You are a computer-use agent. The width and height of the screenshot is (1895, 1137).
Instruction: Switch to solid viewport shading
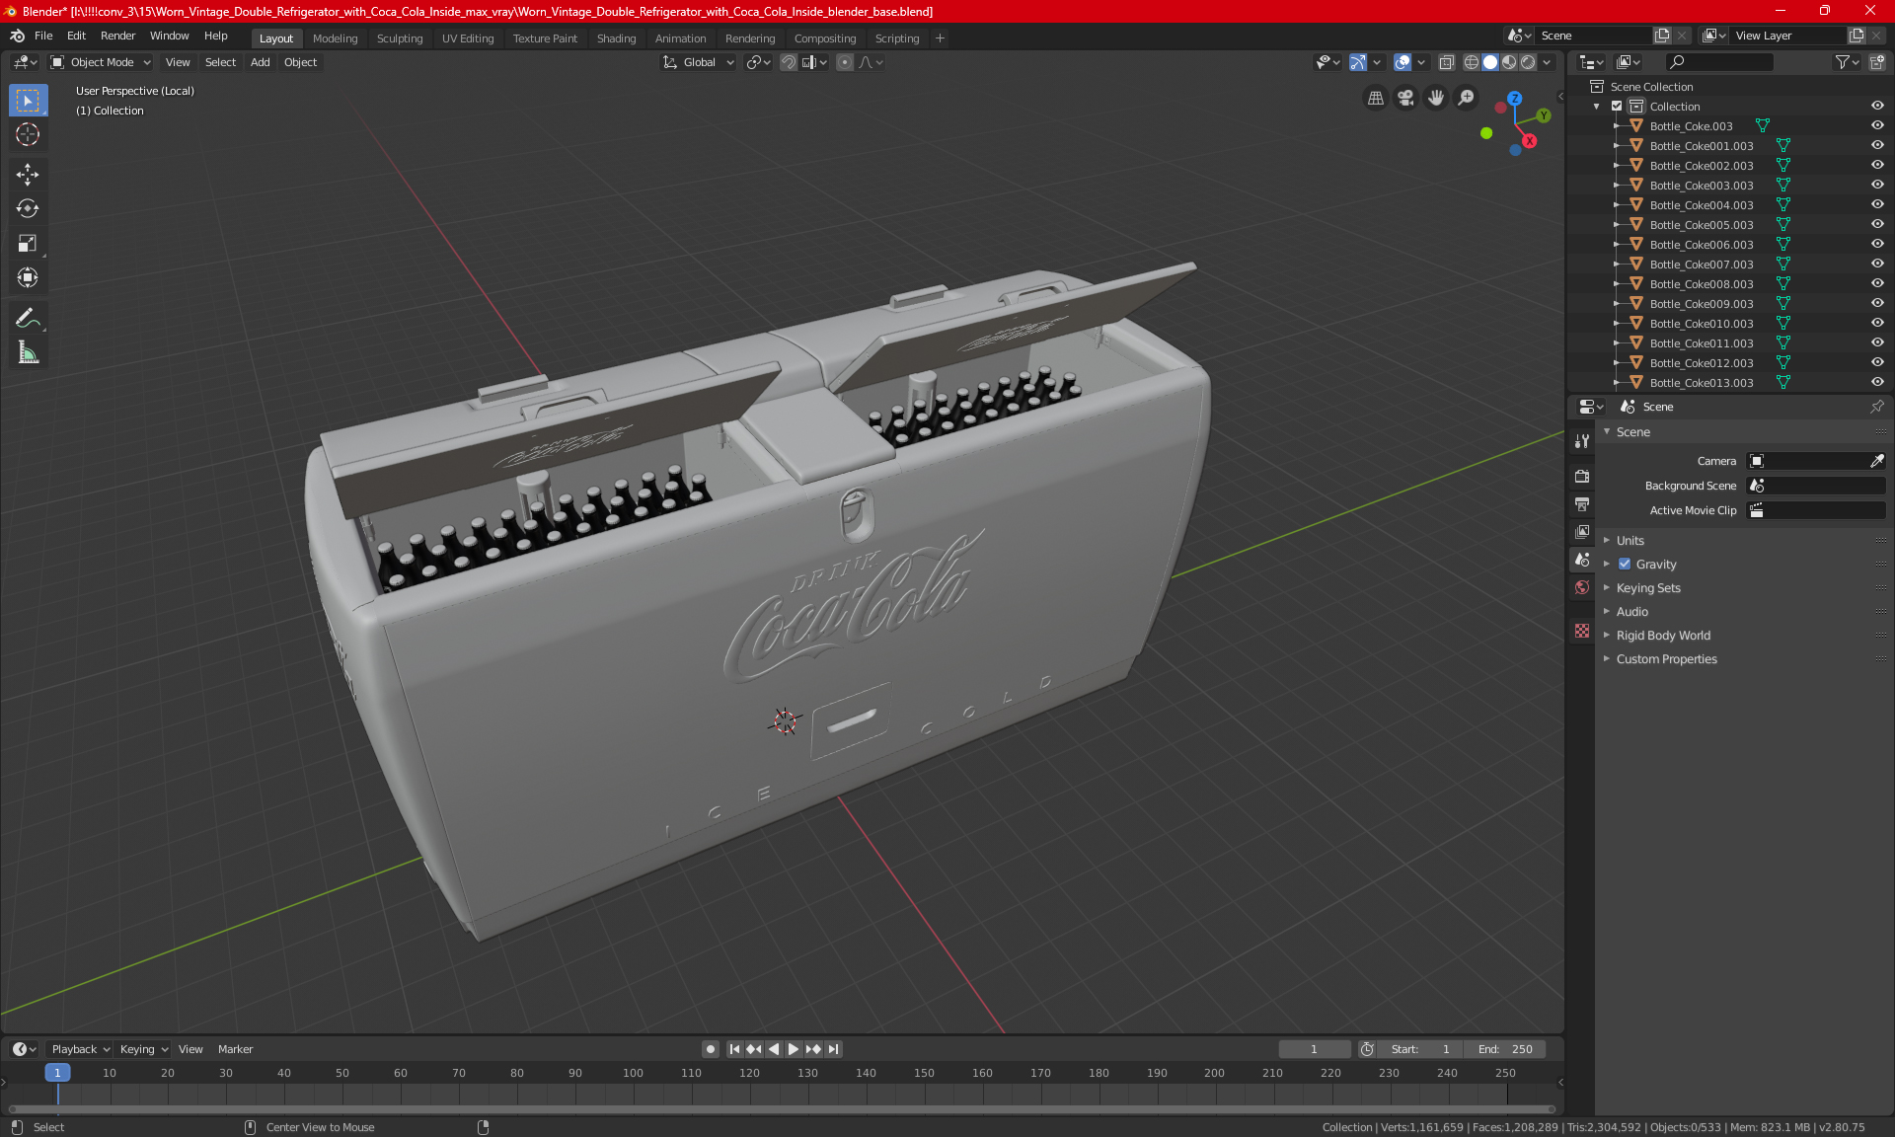tap(1490, 62)
